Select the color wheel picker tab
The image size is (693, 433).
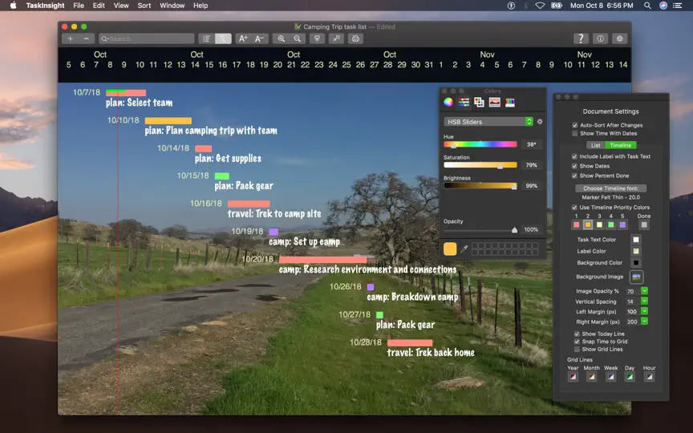point(448,103)
